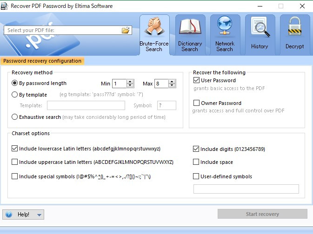Toggle Include special symbols checkbox
The height and width of the screenshot is (234, 313).
click(x=15, y=176)
